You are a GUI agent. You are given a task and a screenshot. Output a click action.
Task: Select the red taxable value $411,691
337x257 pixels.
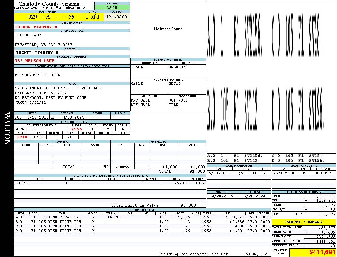(x=322, y=252)
